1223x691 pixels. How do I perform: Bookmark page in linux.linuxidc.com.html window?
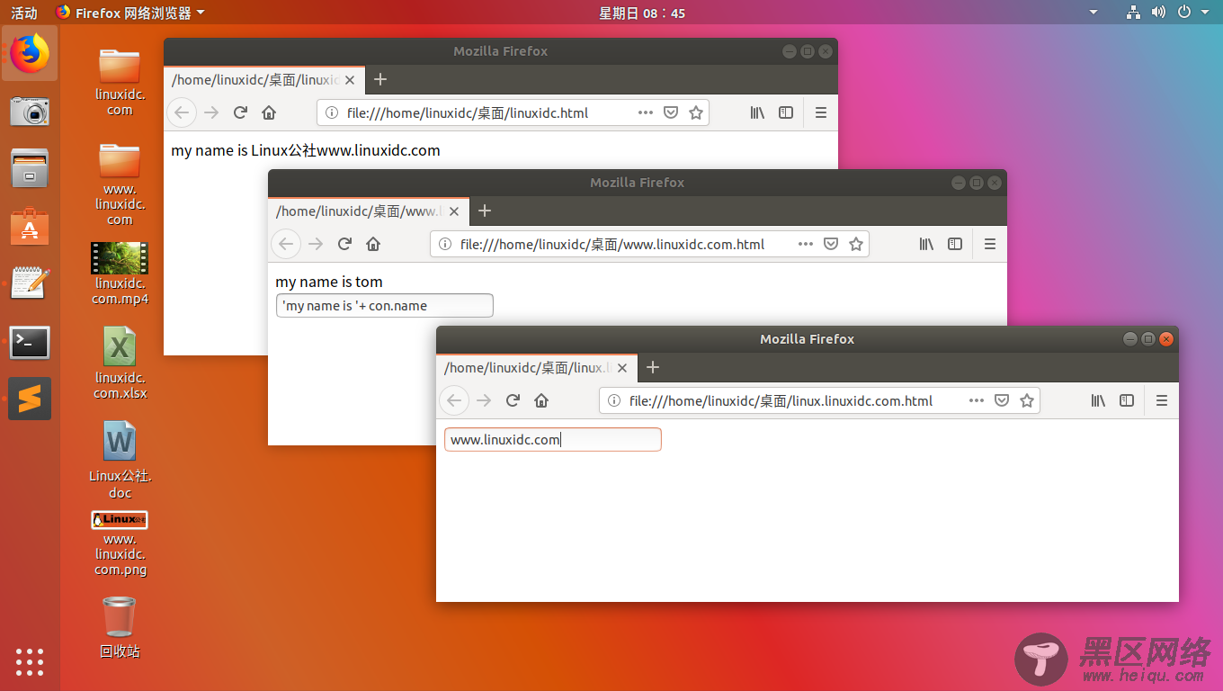pyautogui.click(x=1027, y=400)
